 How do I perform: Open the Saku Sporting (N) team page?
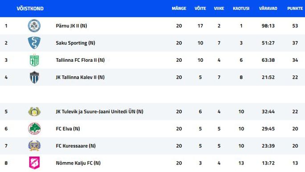(x=75, y=43)
